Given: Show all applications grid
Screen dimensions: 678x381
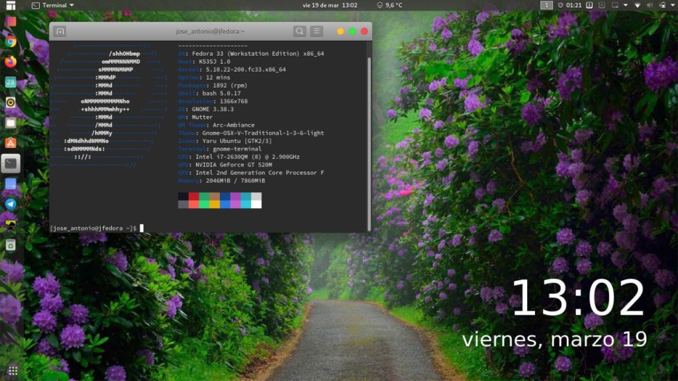Looking at the screenshot, I should (x=13, y=370).
